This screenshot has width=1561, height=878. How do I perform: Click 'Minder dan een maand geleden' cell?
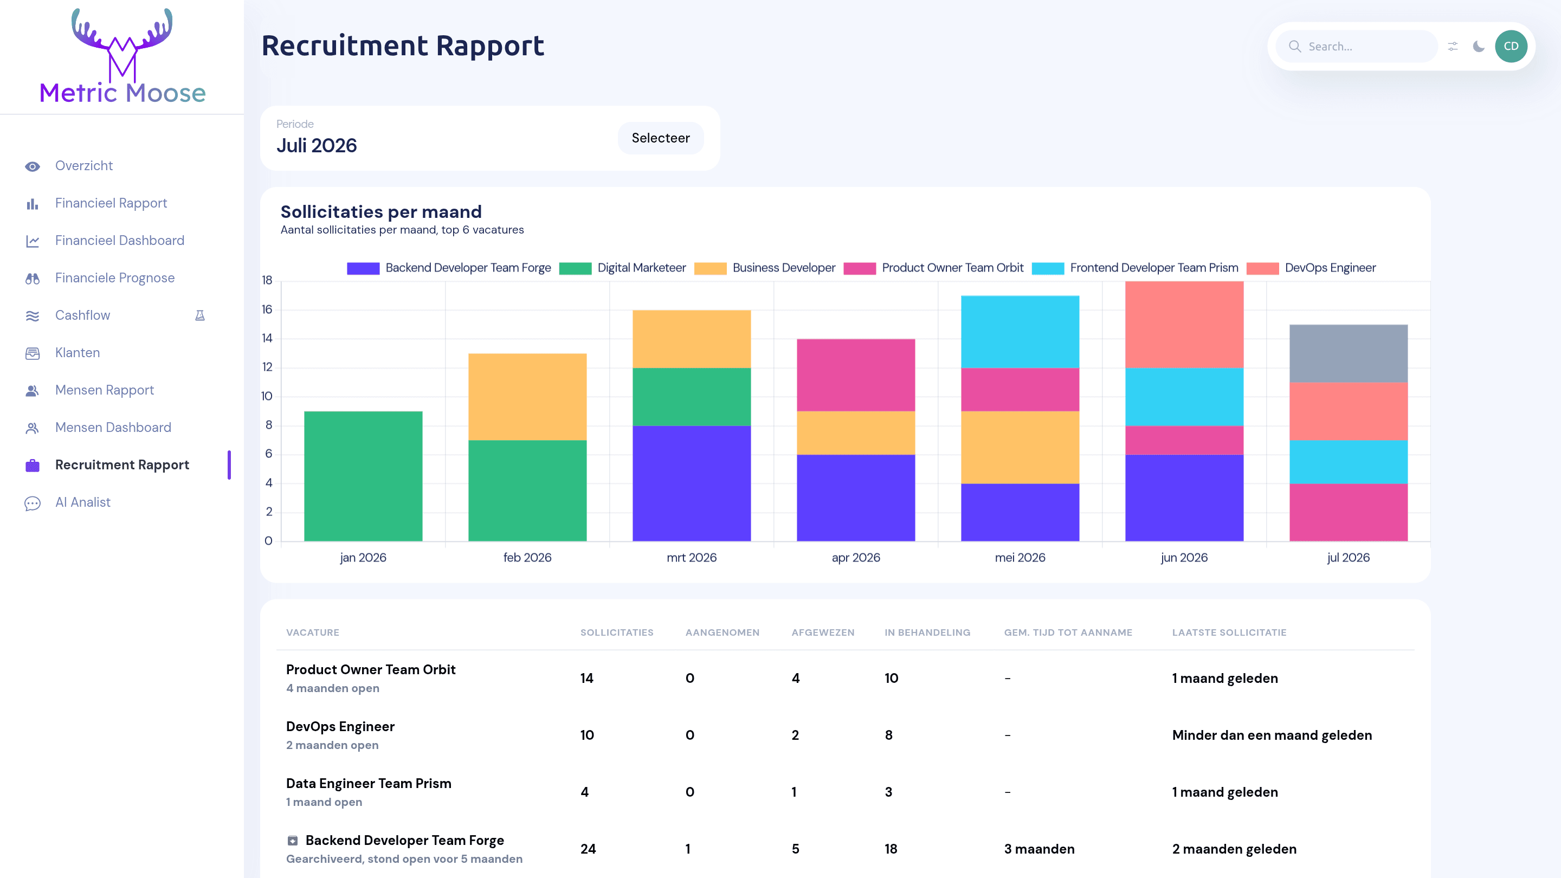point(1272,735)
